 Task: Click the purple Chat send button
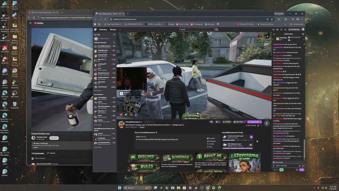coord(302,170)
